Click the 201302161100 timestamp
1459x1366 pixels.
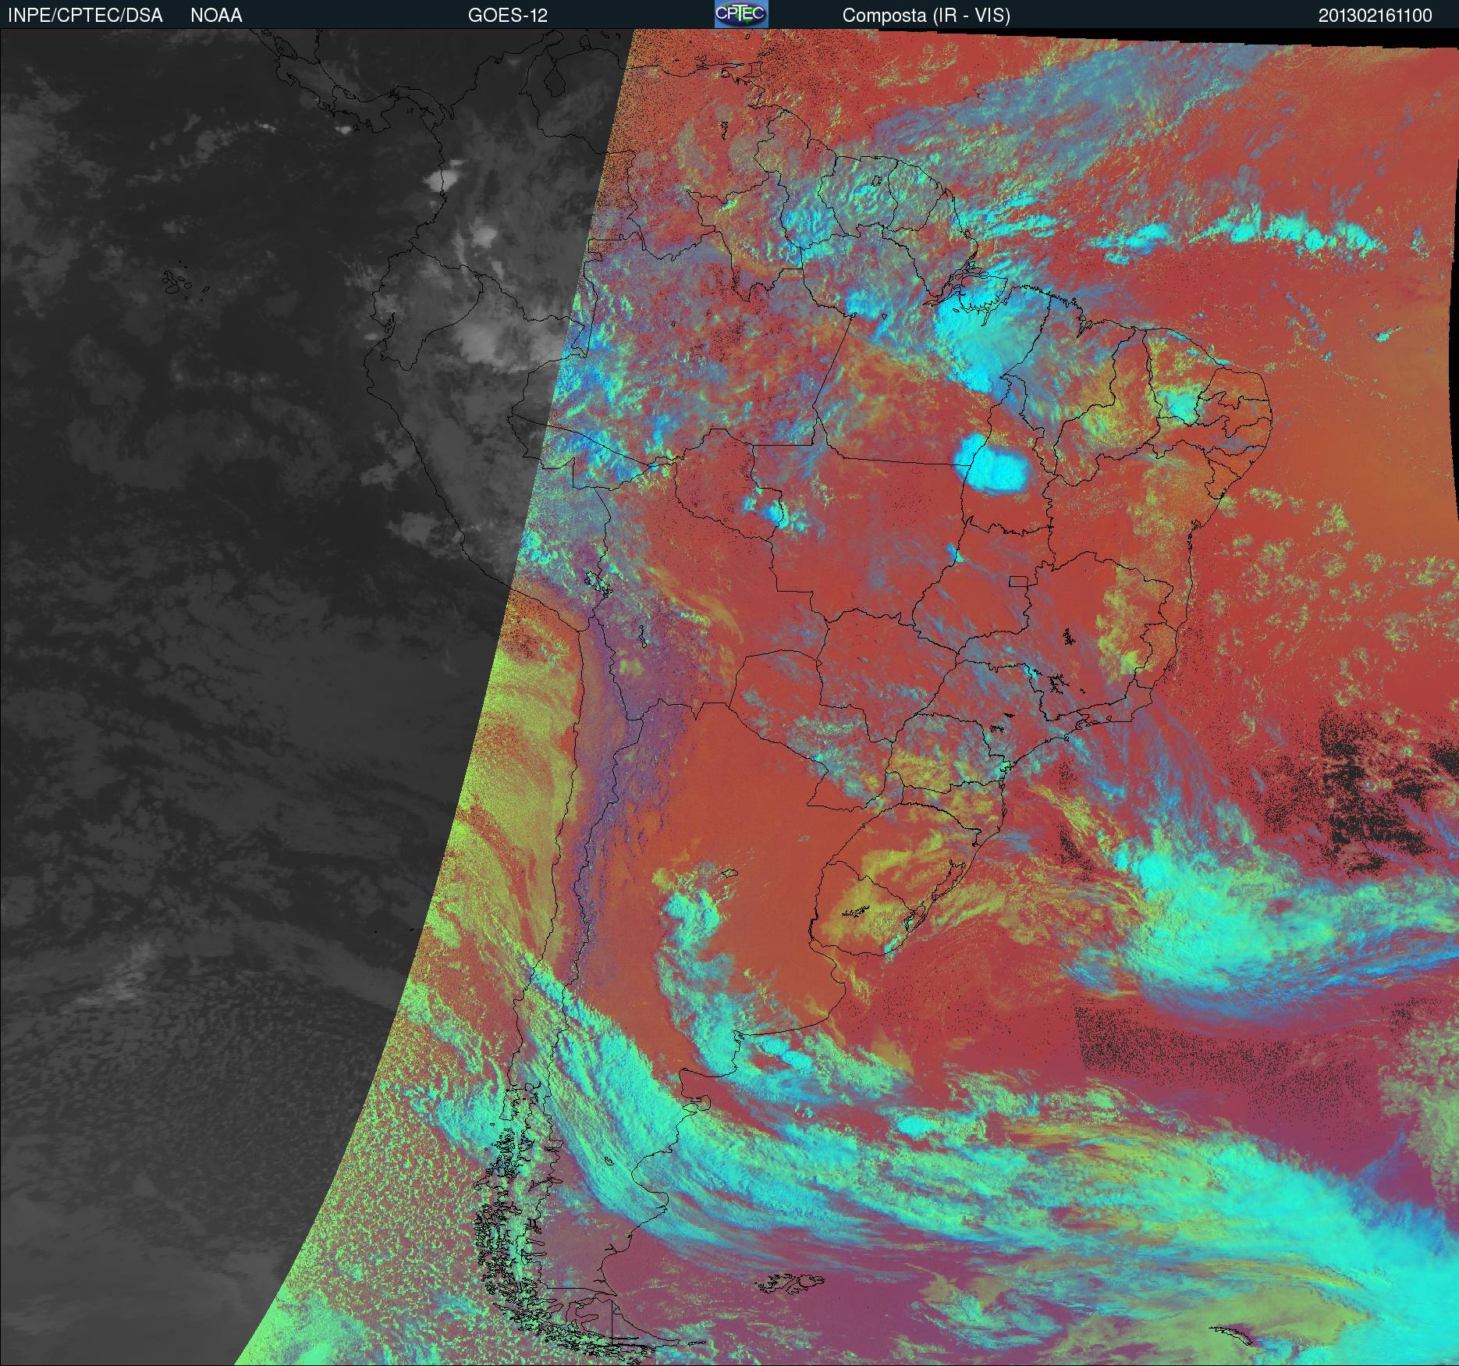1375,16
